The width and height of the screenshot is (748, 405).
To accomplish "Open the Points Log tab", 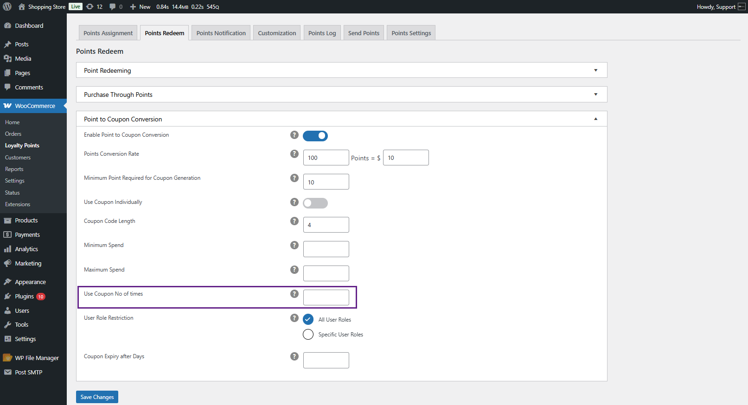I will coord(322,33).
